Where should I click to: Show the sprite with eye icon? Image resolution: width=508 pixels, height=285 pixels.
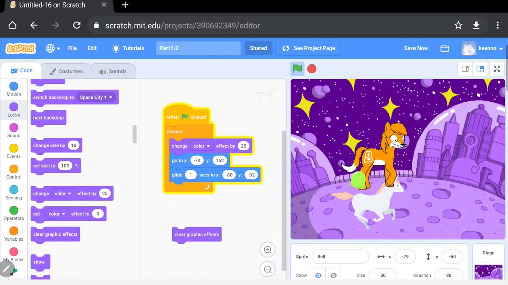click(318, 275)
